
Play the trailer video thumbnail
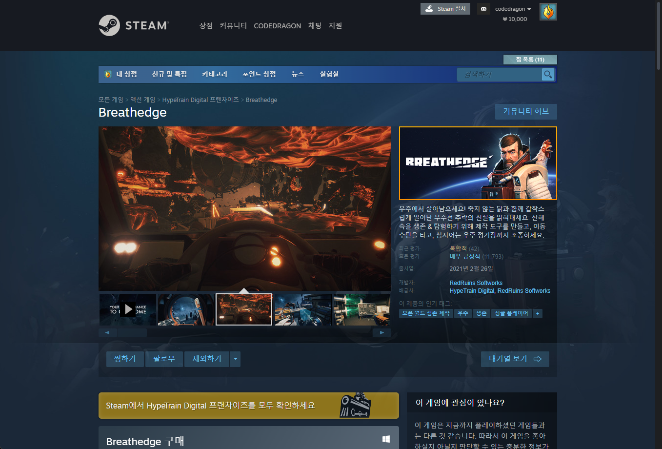pyautogui.click(x=128, y=309)
